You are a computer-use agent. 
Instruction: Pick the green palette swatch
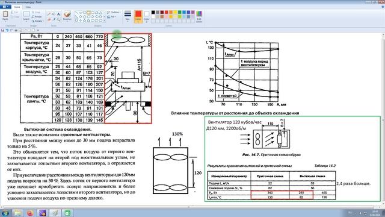point(180,12)
